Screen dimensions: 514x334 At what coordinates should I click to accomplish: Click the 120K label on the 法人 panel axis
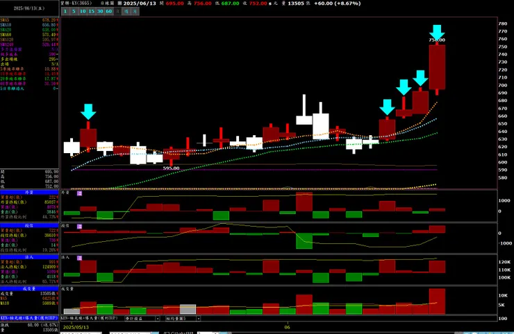[504, 262]
